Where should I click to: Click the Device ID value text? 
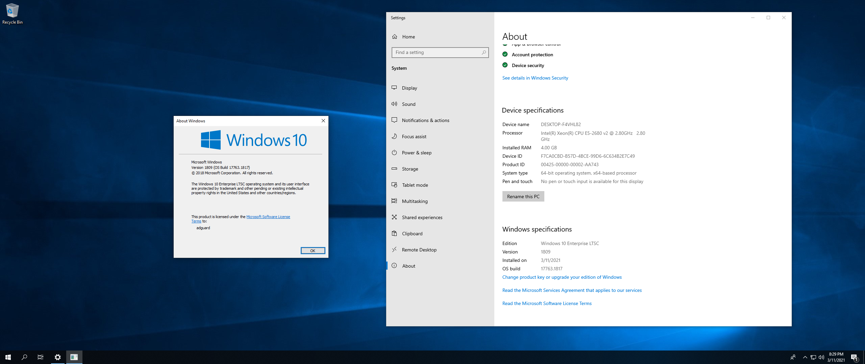(x=588, y=156)
